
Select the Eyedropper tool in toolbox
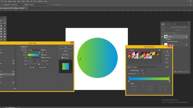point(5,26)
